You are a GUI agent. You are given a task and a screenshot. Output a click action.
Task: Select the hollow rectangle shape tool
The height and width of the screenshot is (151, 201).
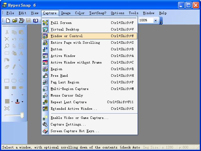pos(7,81)
